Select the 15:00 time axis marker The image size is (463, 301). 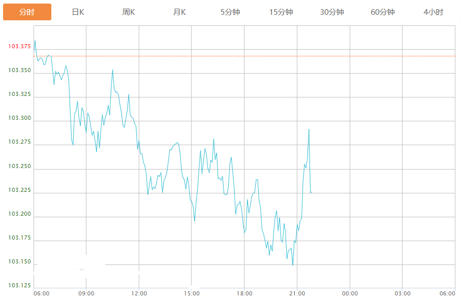click(192, 293)
